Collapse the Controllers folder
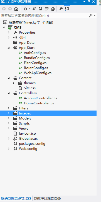The width and height of the screenshot is (101, 202). [x=9, y=93]
